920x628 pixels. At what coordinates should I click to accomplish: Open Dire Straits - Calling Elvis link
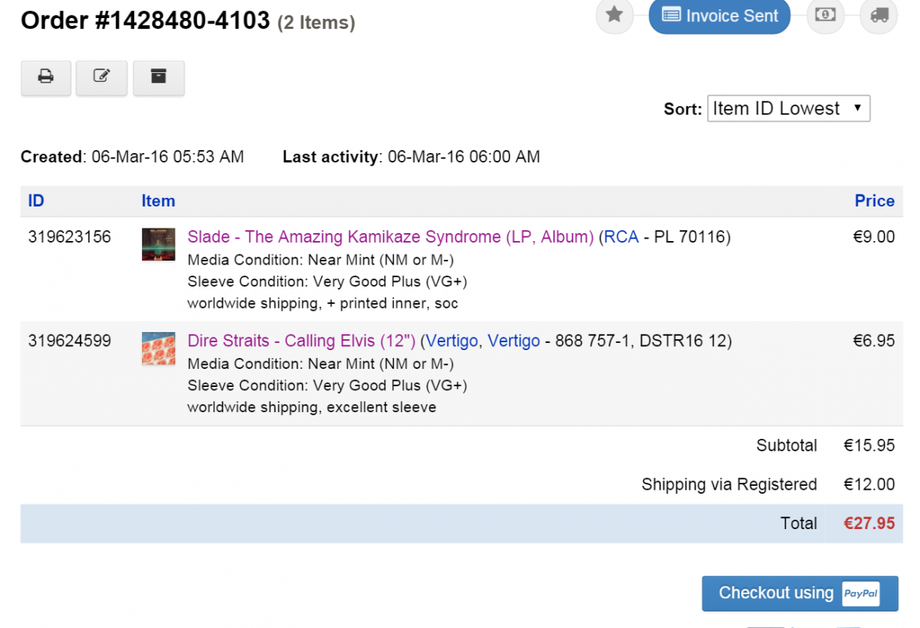click(x=301, y=341)
